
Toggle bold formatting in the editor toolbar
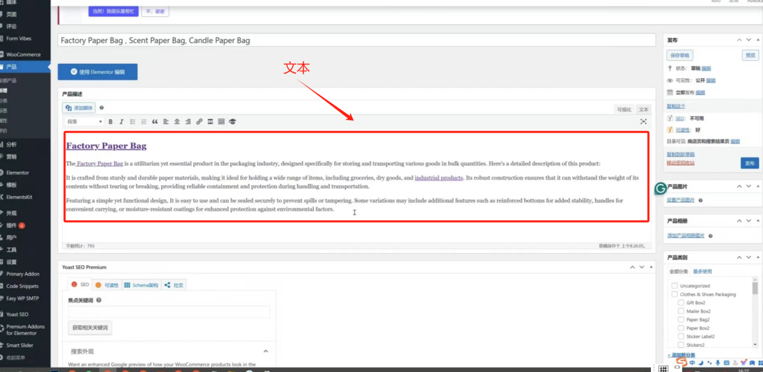click(110, 121)
